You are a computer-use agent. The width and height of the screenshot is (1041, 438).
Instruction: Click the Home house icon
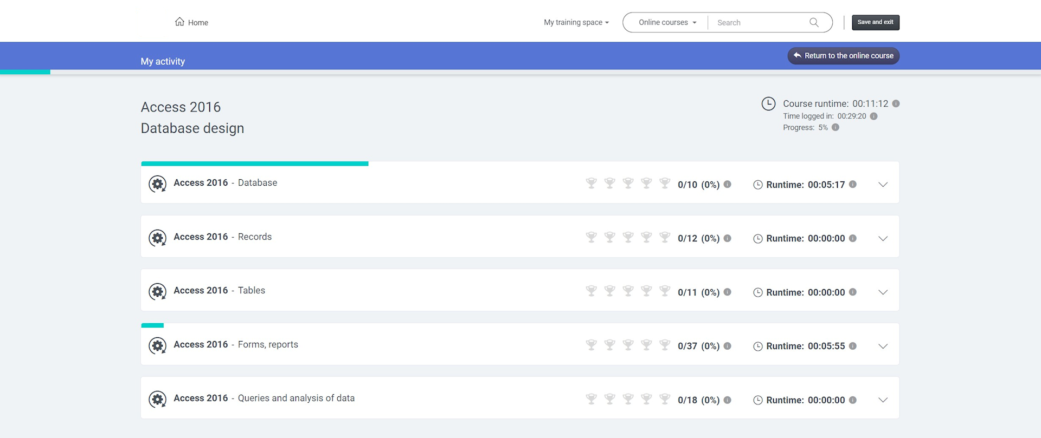coord(179,22)
